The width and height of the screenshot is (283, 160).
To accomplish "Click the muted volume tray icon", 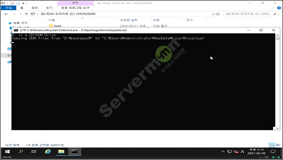I will click(x=236, y=152).
